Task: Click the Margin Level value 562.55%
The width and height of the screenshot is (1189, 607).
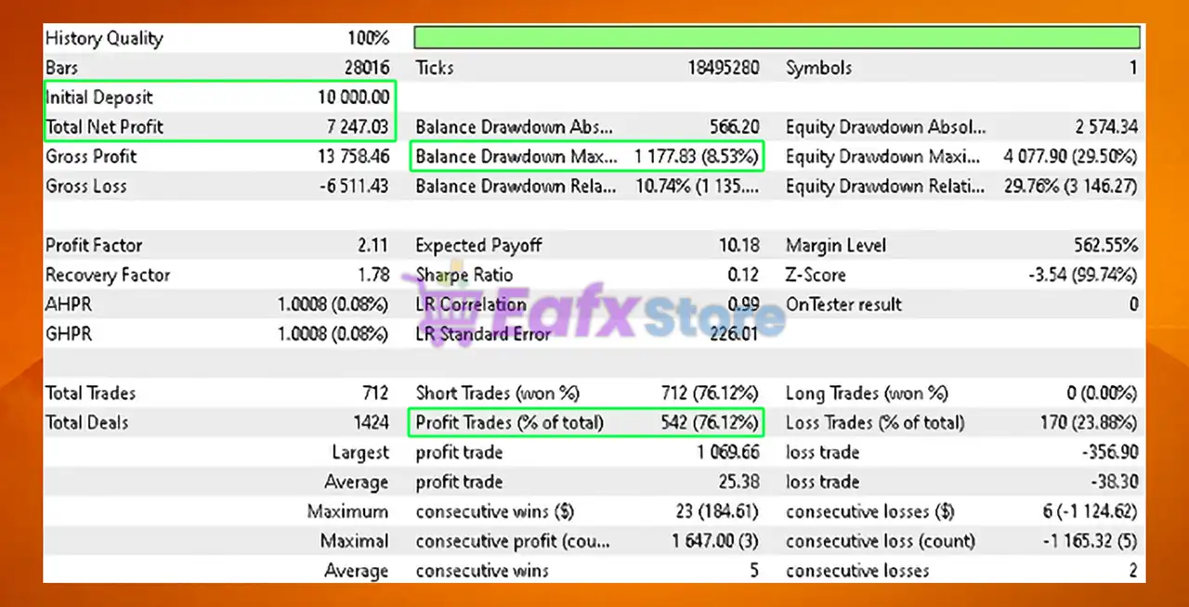Action: [x=1104, y=246]
